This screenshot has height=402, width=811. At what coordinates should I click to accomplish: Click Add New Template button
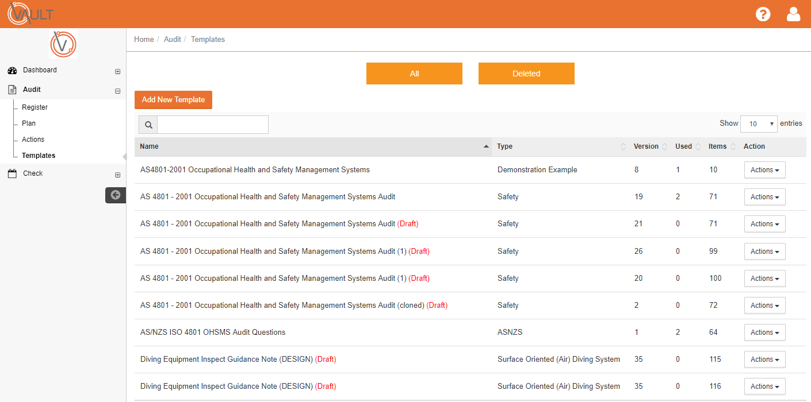[173, 100]
